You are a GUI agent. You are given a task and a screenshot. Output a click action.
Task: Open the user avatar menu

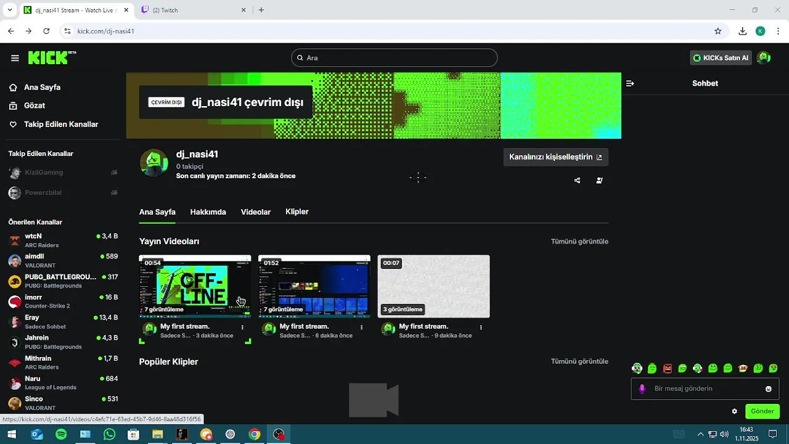point(764,58)
